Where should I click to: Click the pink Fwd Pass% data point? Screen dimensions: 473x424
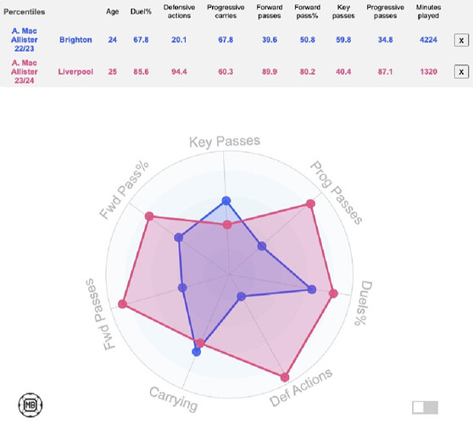tap(149, 216)
